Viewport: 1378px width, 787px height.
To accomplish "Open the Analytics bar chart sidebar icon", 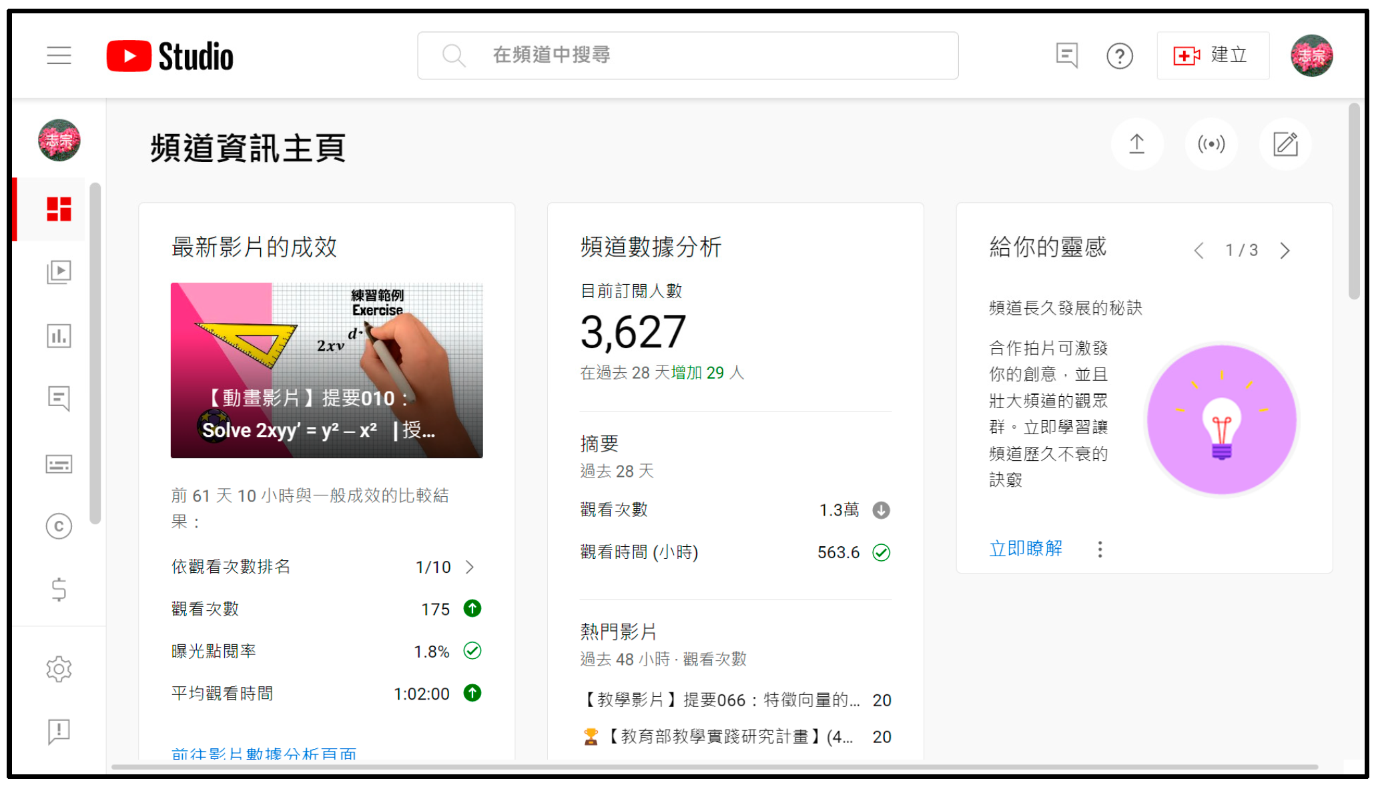I will pyautogui.click(x=59, y=335).
